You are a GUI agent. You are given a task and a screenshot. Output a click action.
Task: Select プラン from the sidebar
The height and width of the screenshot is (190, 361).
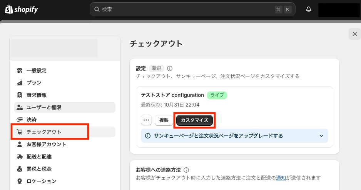pyautogui.click(x=34, y=83)
